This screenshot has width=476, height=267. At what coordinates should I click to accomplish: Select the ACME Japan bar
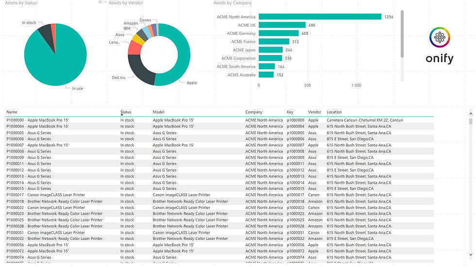coord(271,50)
